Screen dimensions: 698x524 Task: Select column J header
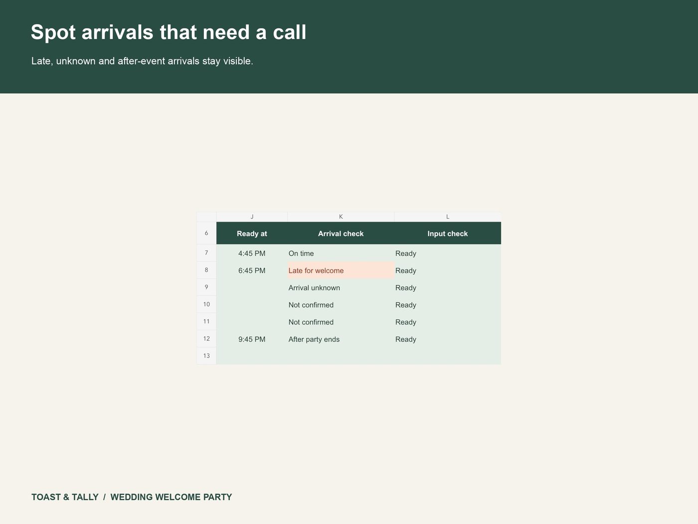pos(252,217)
